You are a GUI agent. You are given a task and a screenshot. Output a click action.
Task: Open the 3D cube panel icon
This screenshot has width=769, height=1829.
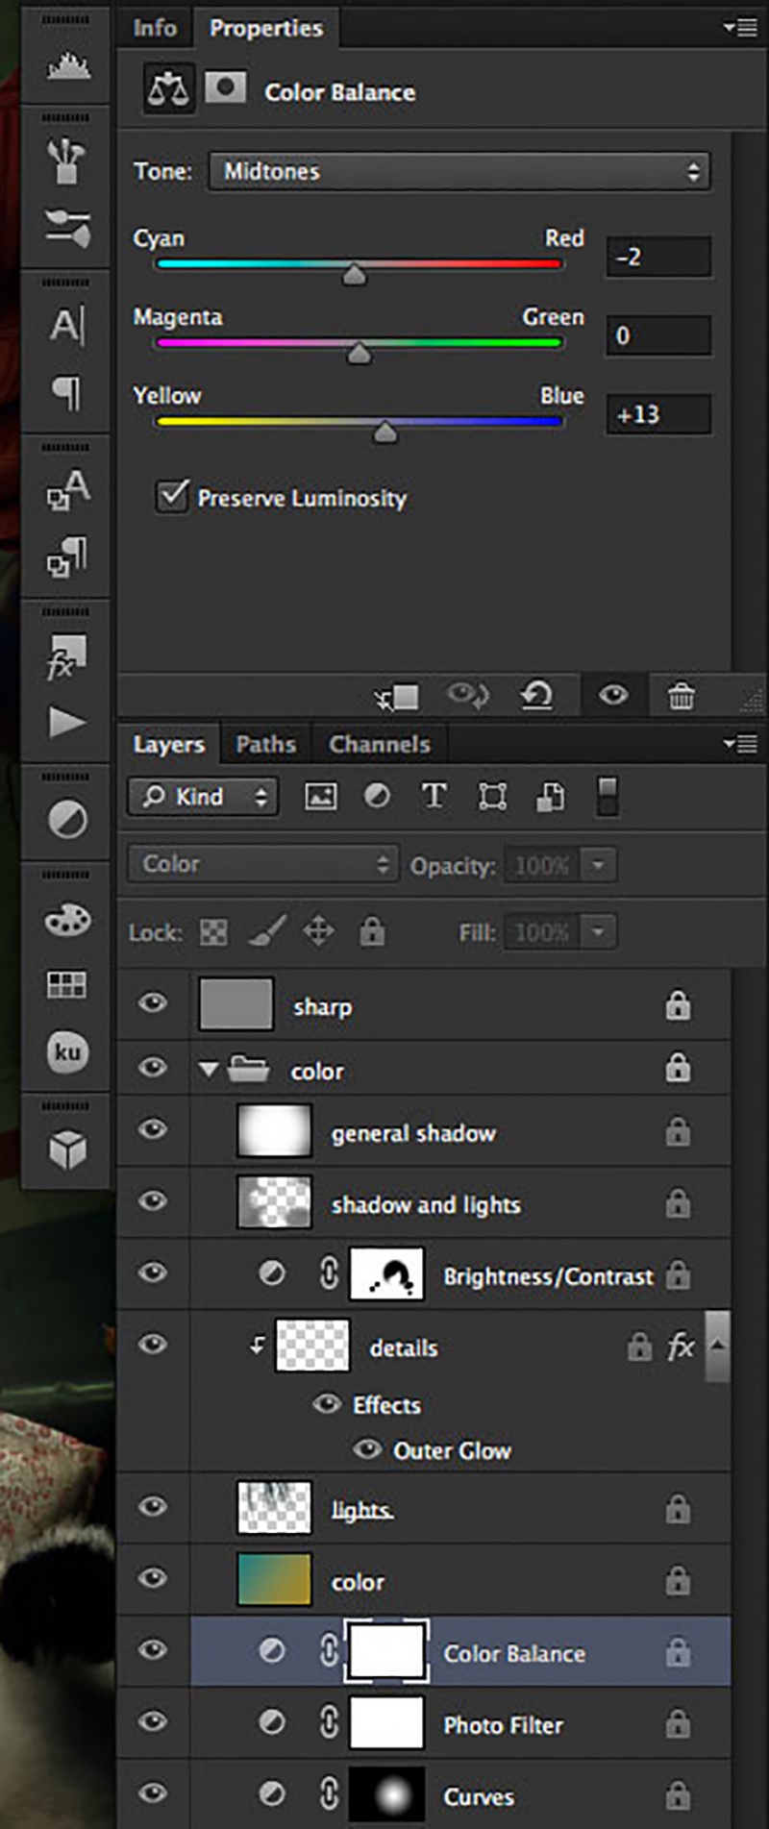tap(66, 1148)
